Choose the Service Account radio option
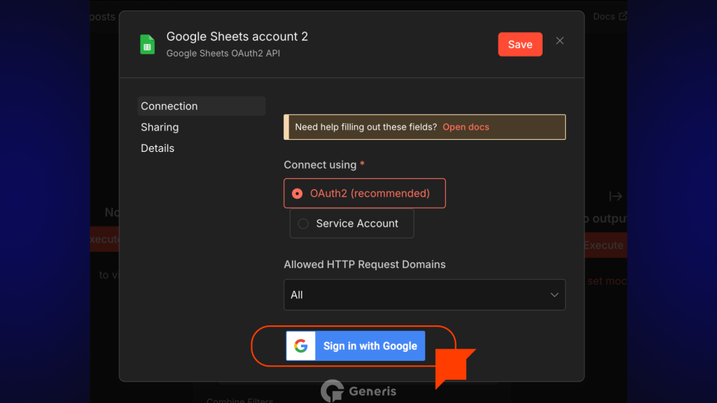 pyautogui.click(x=303, y=224)
